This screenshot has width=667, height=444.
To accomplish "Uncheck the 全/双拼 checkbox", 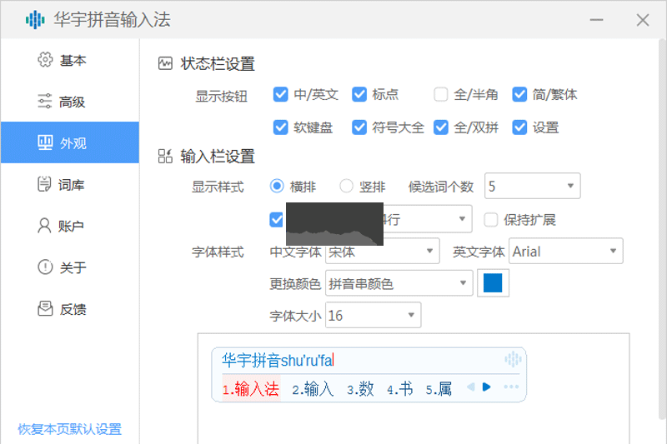I will pos(441,127).
